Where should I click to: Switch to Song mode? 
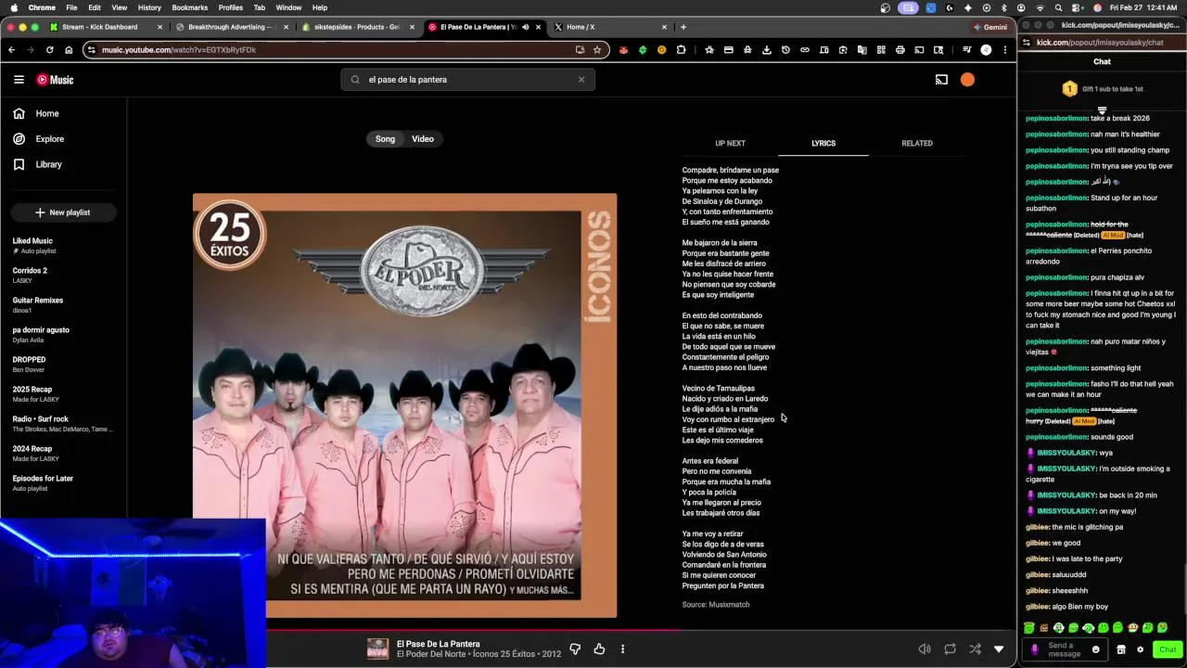385,139
